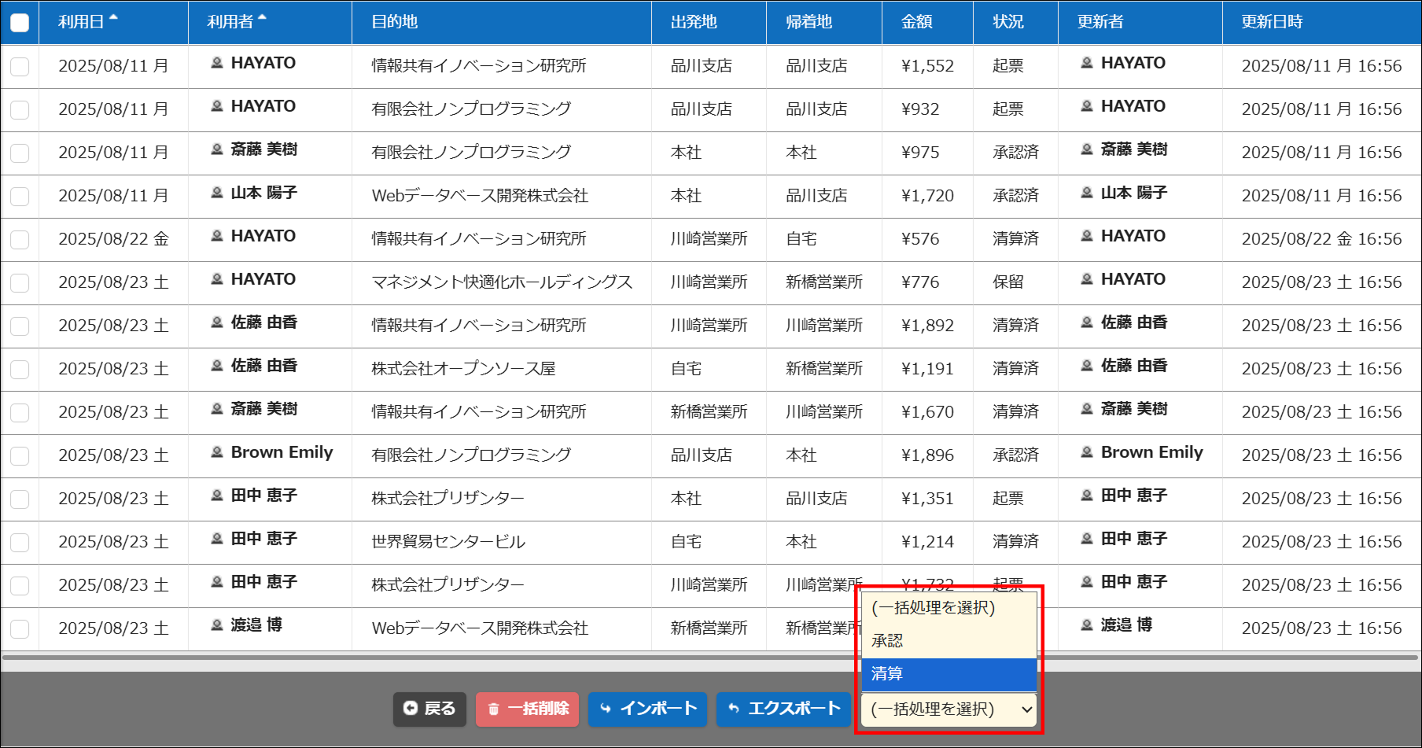Check the ¥1,552 HAYATO row checkbox
The image size is (1422, 748).
coord(20,67)
